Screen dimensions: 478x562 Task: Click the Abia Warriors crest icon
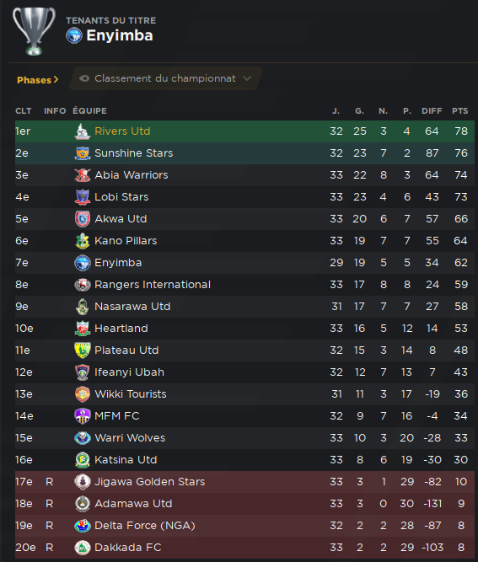pos(83,175)
